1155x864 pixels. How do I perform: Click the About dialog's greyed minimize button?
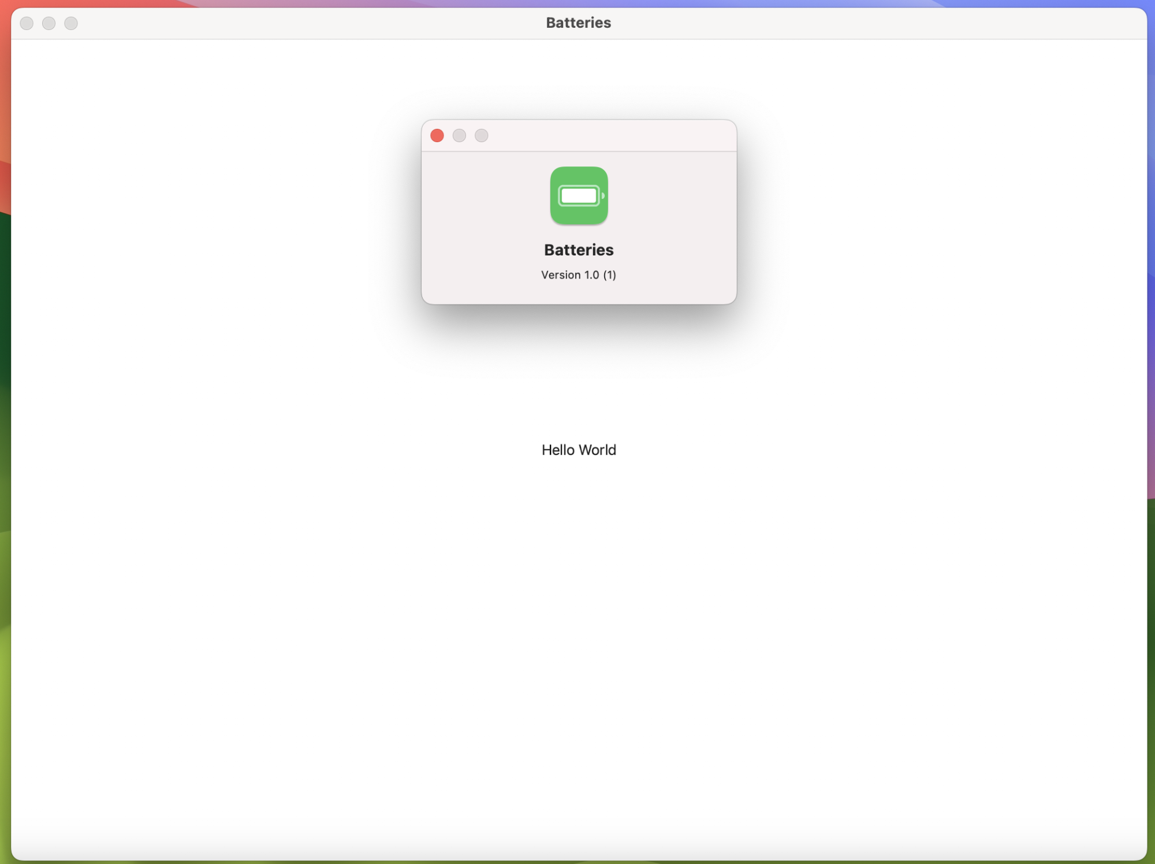pos(459,135)
